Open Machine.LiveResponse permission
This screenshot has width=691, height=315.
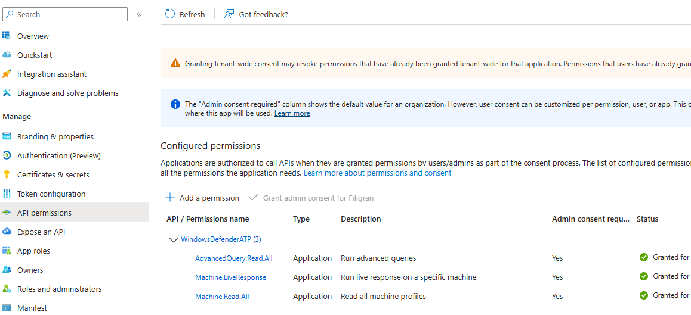pyautogui.click(x=230, y=277)
